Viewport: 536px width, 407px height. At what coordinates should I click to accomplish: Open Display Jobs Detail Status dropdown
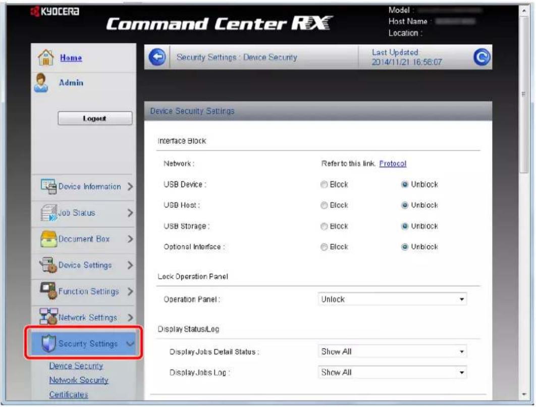pyautogui.click(x=392, y=351)
